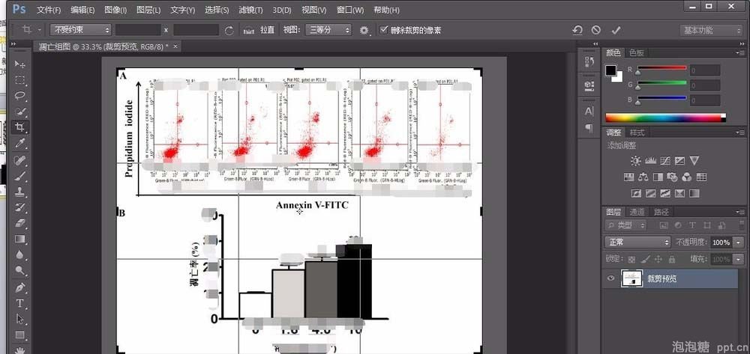Screen dimensions: 750x354
Task: Commit the crop with the checkmark icon
Action: click(616, 30)
